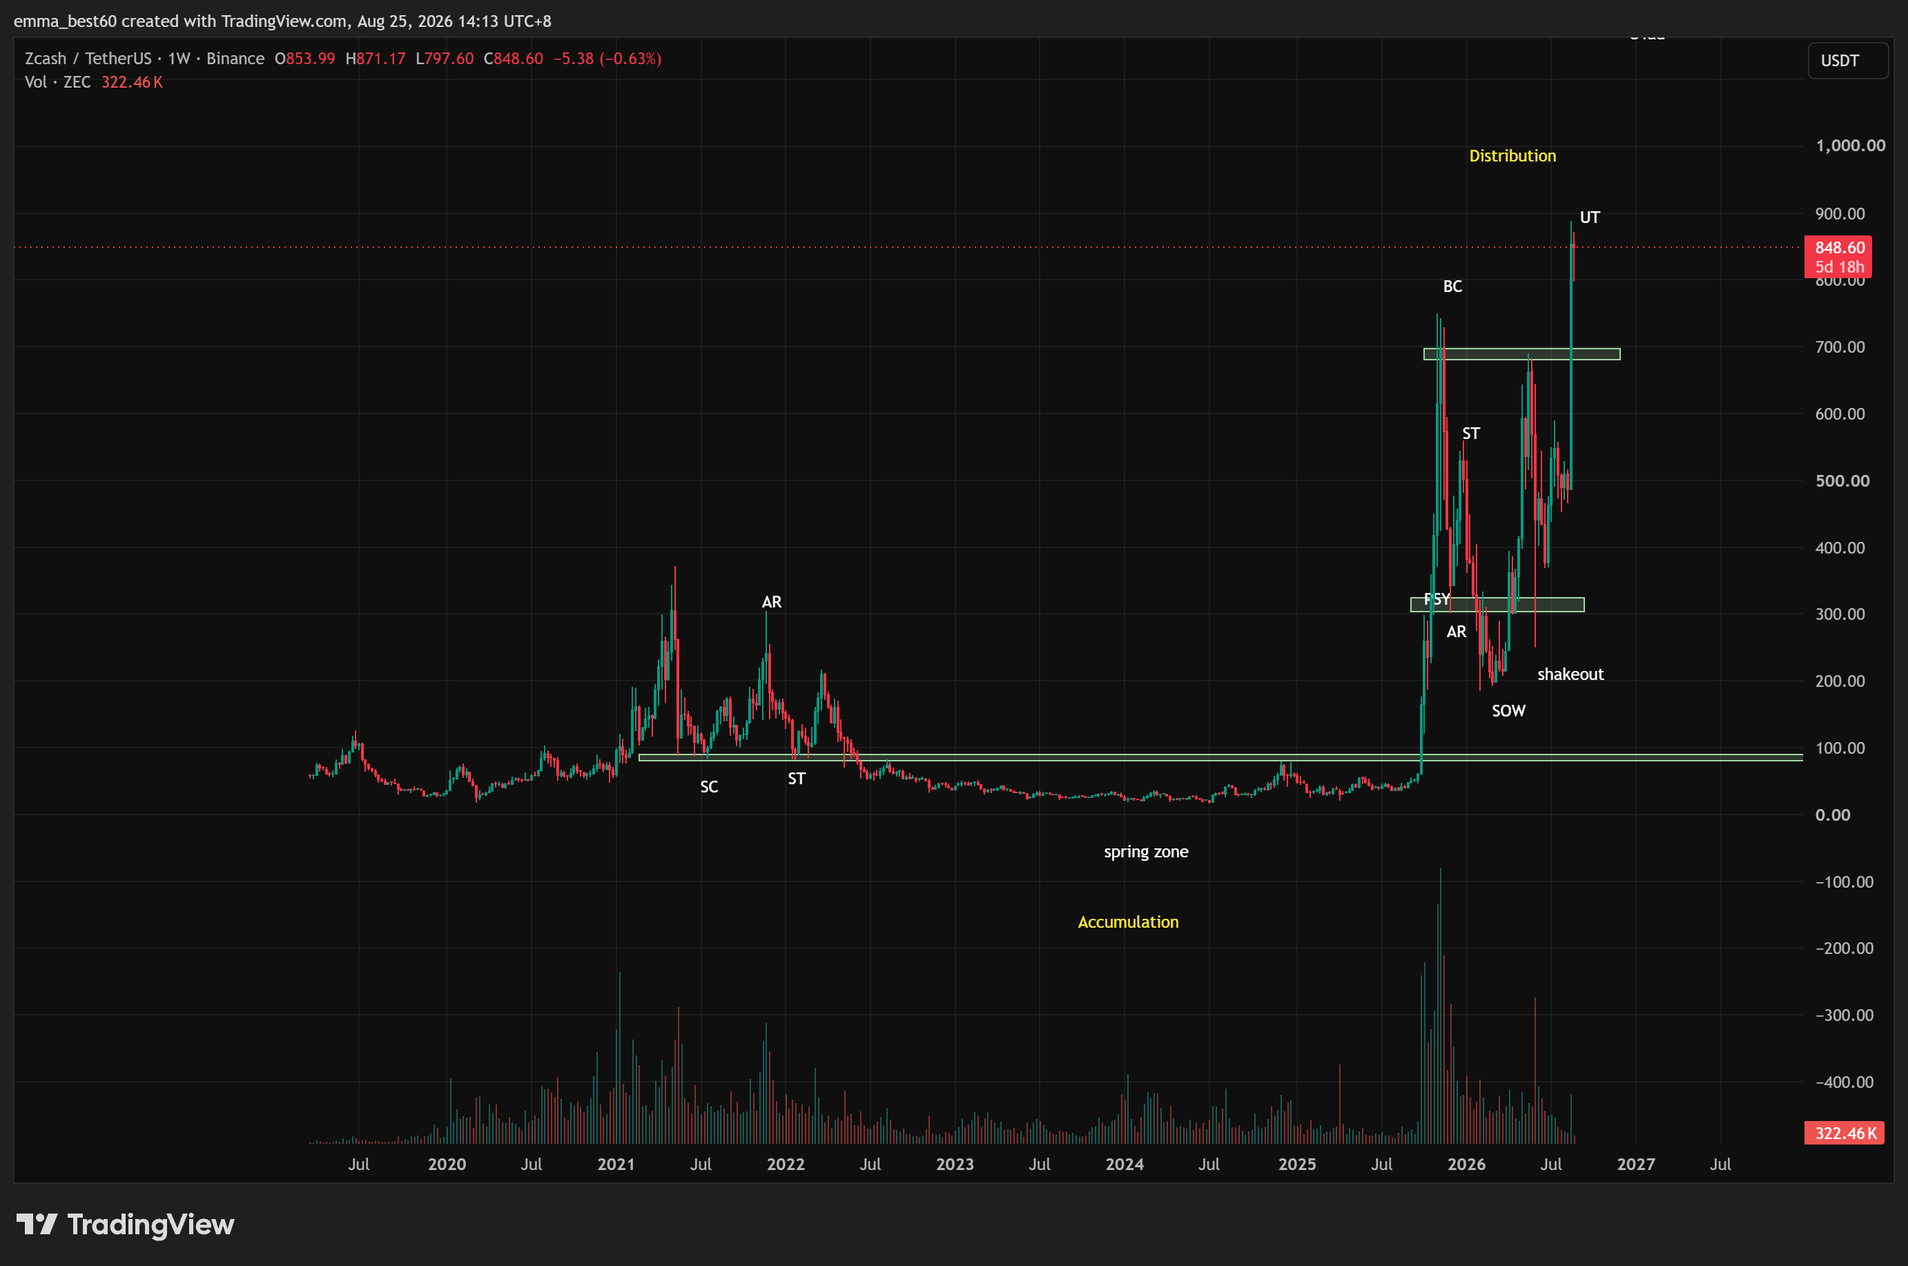
Task: Select the BC annotation label
Action: [1452, 286]
